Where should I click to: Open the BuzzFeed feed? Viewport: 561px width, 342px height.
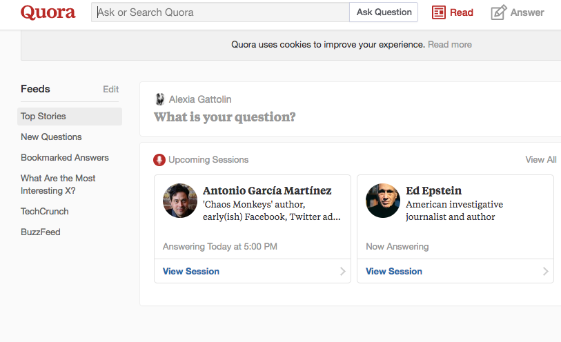[x=41, y=232]
